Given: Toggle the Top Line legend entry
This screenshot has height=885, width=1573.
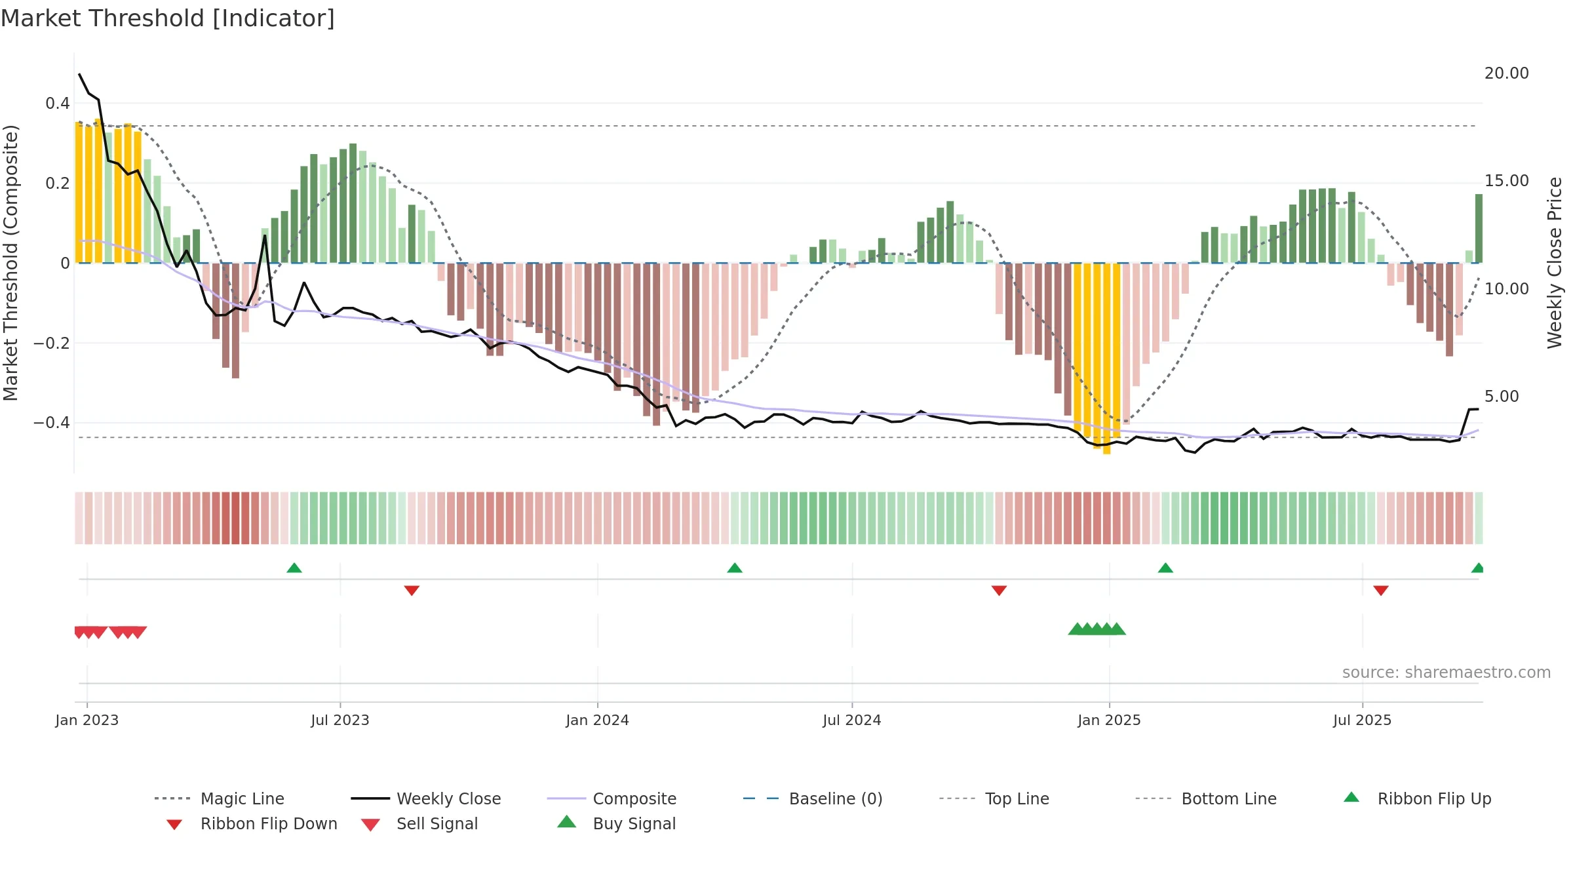Looking at the screenshot, I should pyautogui.click(x=994, y=798).
